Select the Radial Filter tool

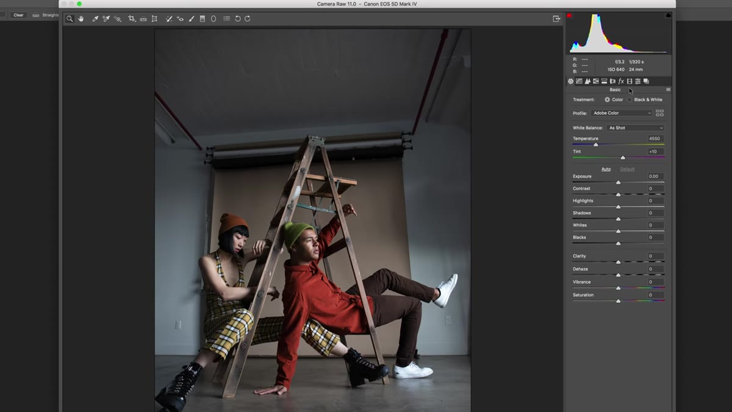(x=213, y=19)
